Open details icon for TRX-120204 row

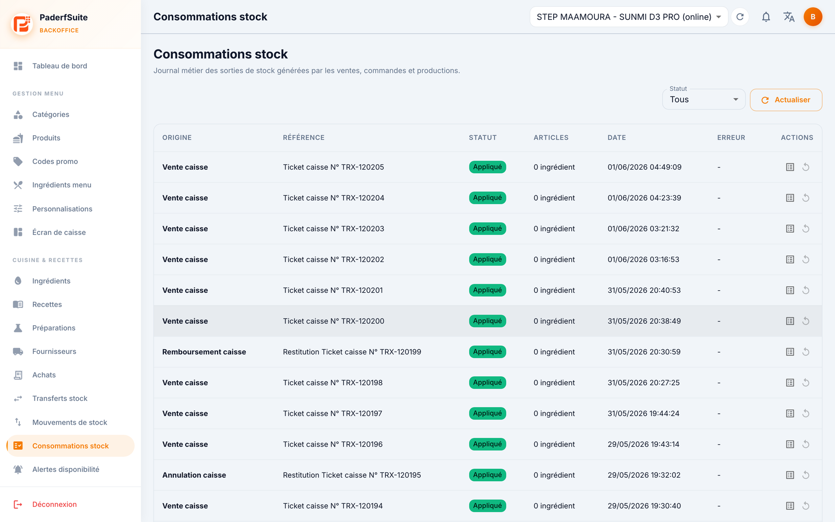[x=790, y=198]
